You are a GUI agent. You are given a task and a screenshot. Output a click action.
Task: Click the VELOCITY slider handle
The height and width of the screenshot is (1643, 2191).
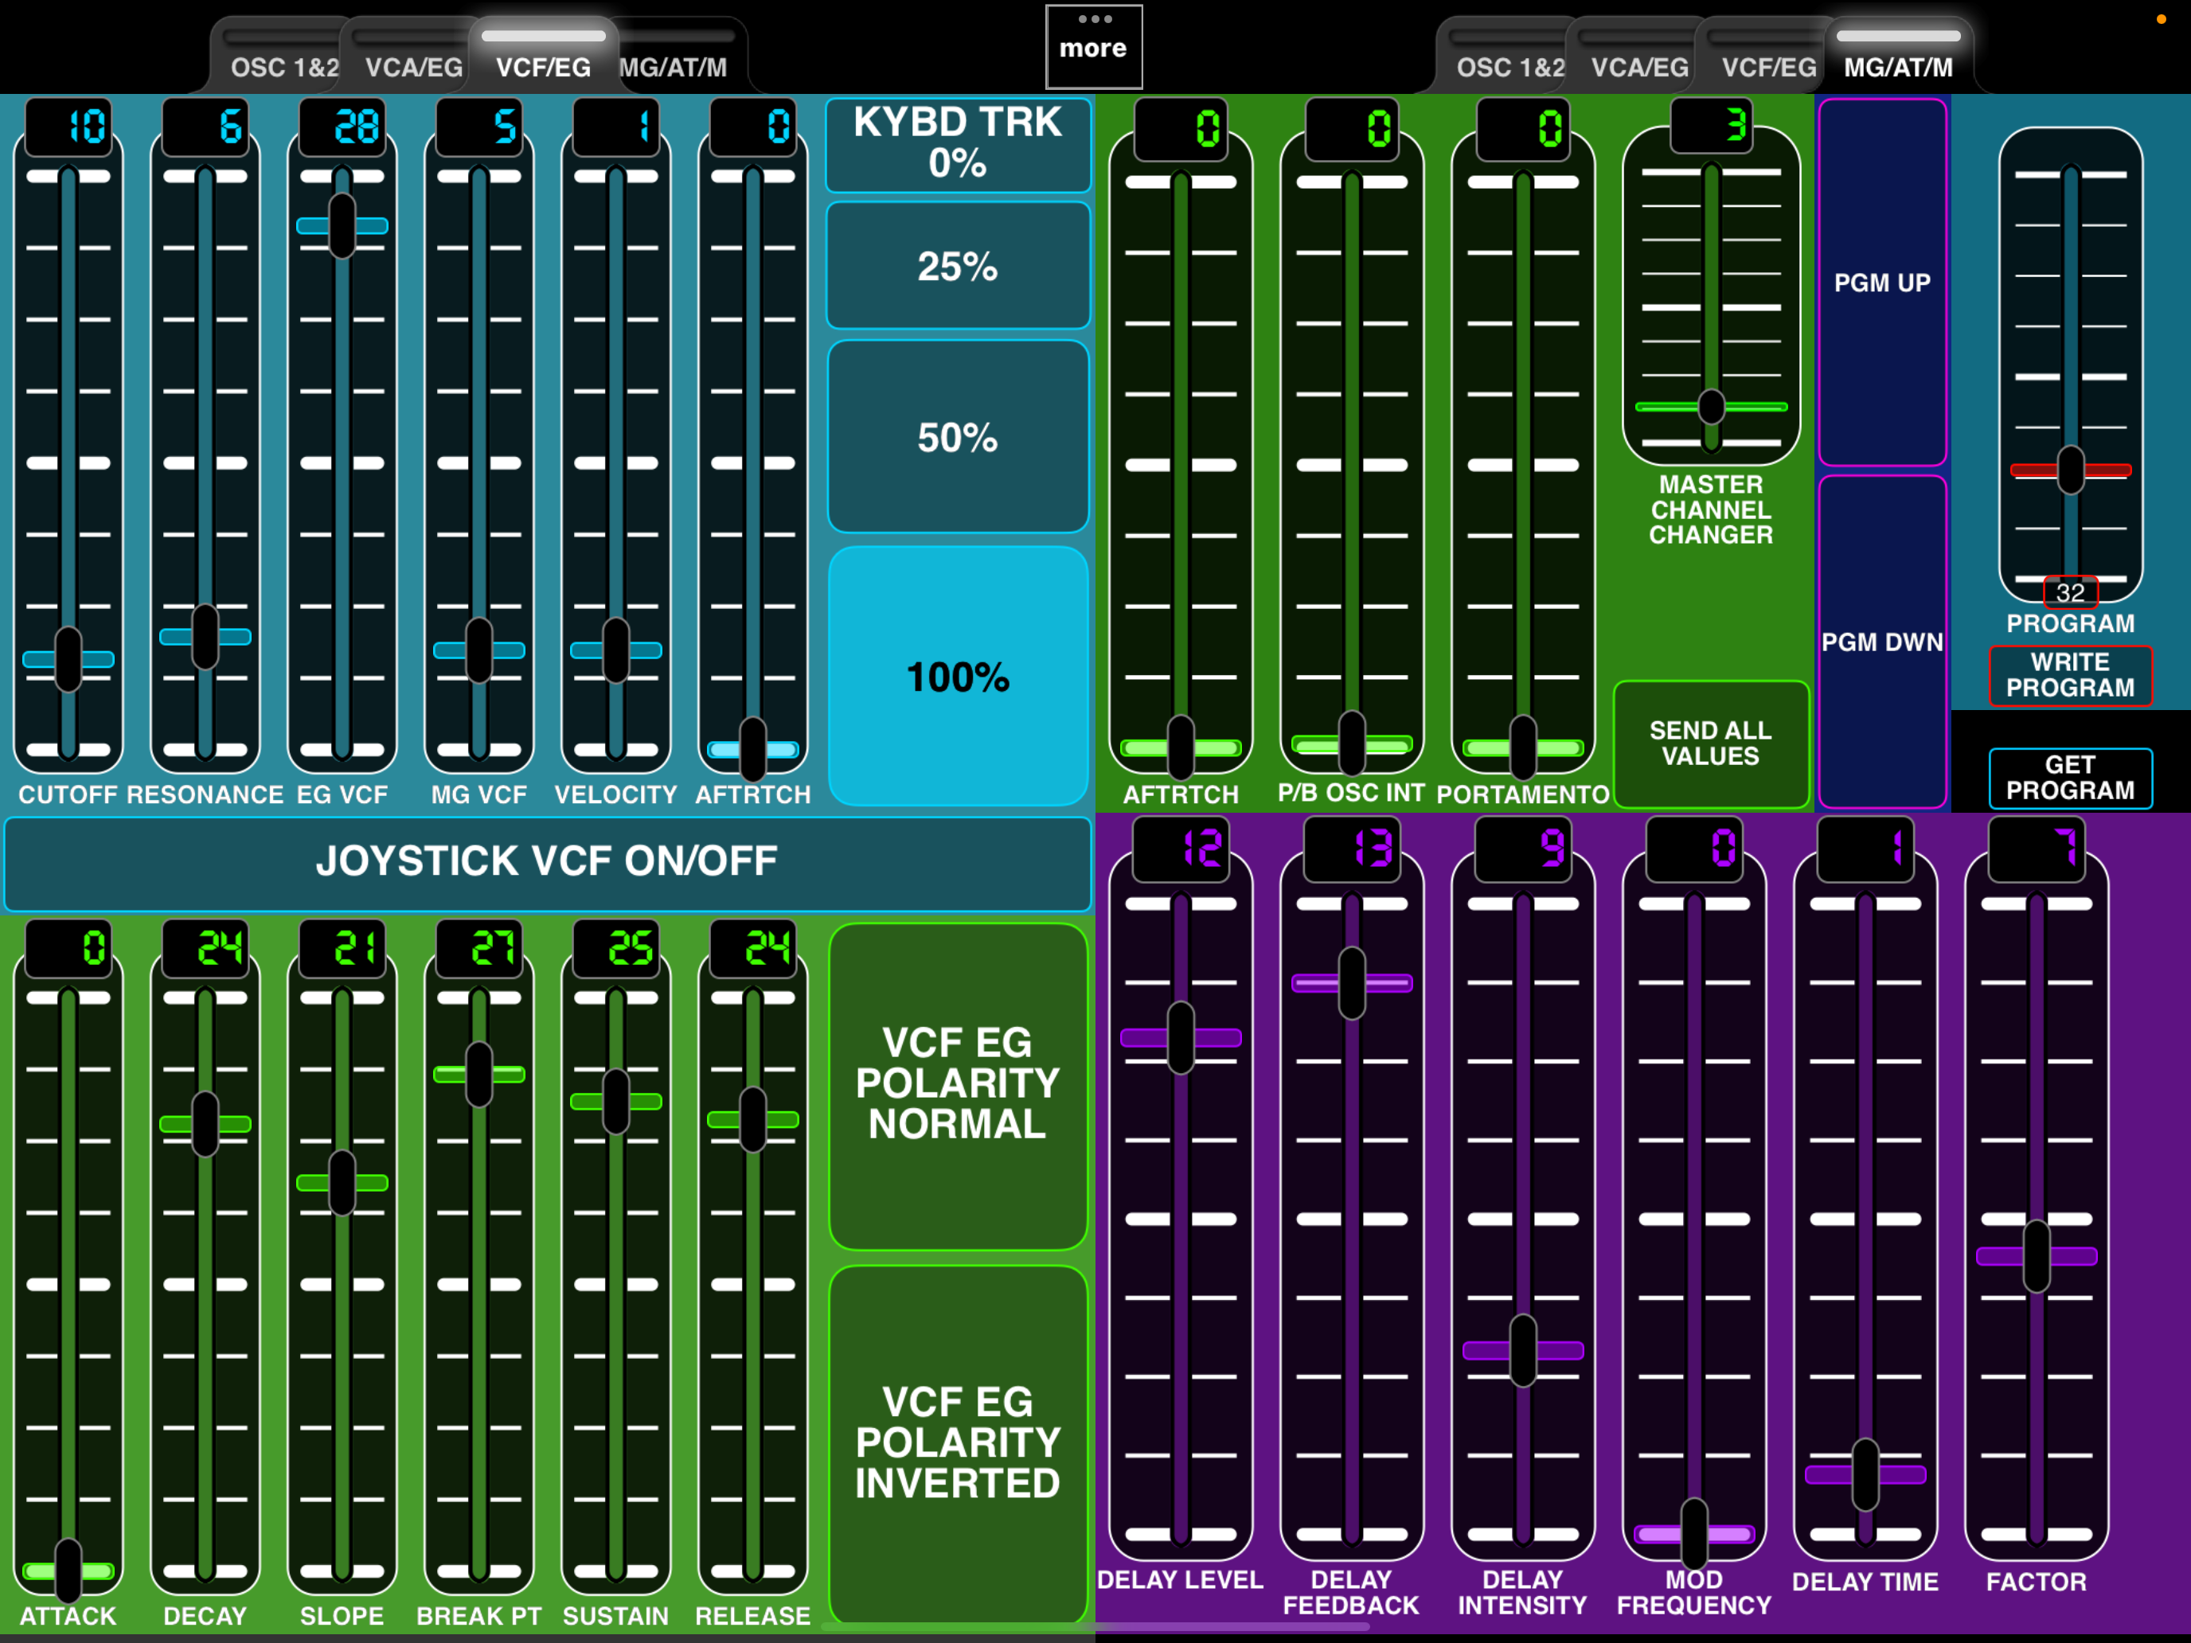pos(615,650)
